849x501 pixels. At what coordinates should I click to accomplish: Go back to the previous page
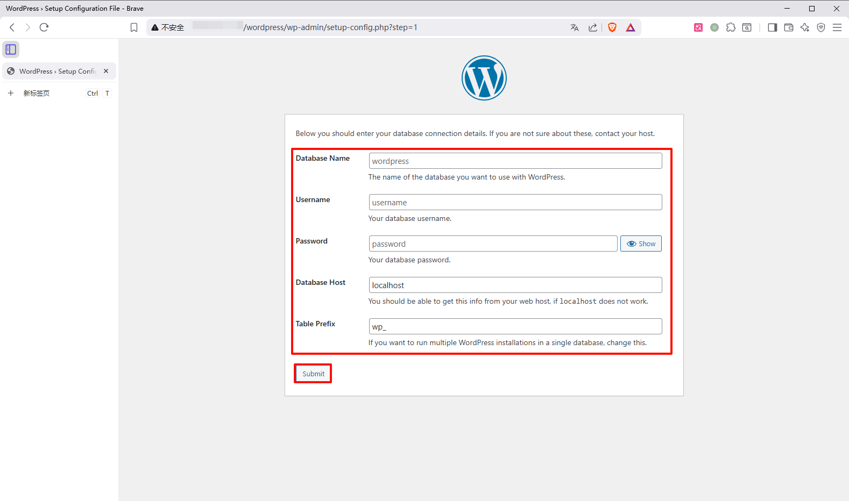click(x=12, y=27)
